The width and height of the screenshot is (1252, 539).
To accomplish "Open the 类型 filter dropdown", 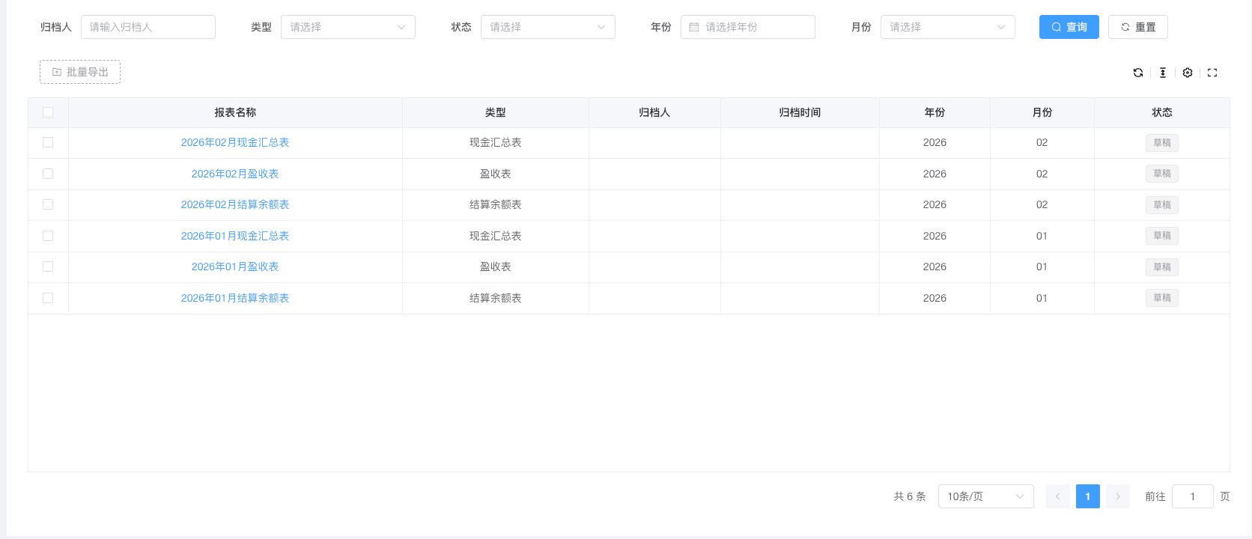I will coord(348,27).
